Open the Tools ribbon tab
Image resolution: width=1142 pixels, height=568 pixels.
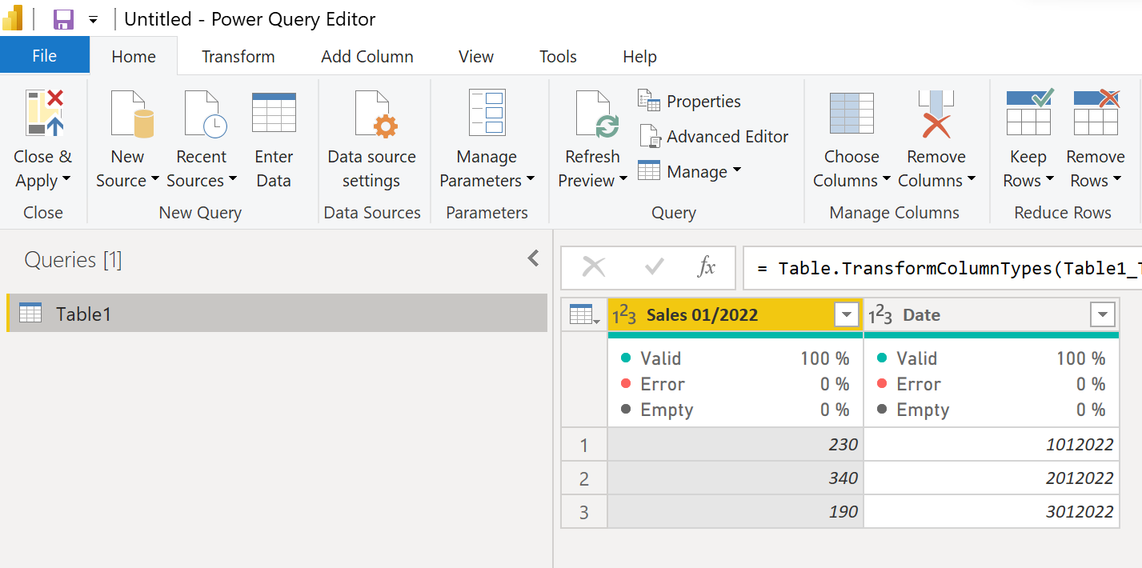pos(558,56)
